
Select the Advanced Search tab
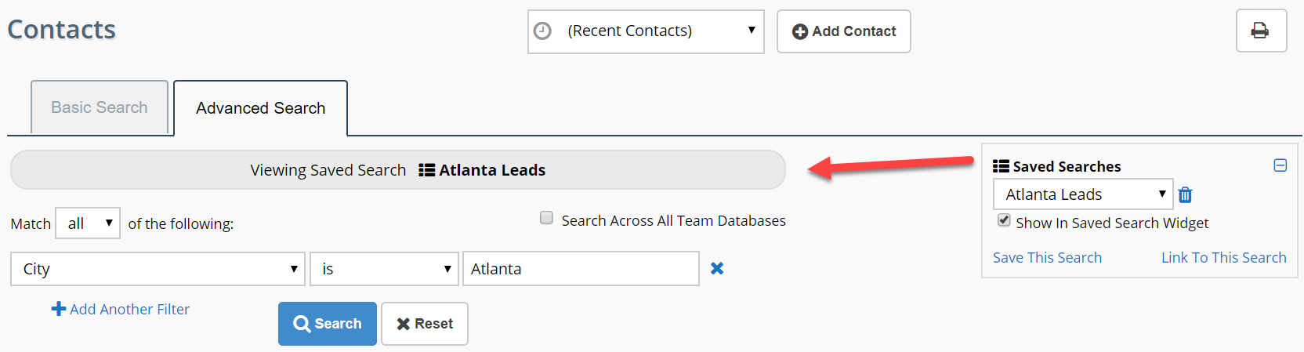pyautogui.click(x=260, y=108)
